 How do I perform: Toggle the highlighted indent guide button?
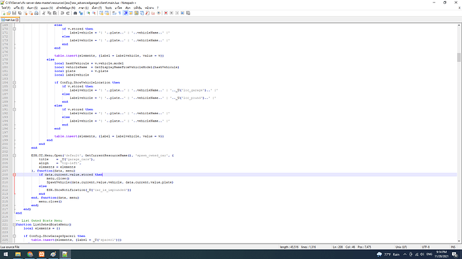pyautogui.click(x=126, y=13)
